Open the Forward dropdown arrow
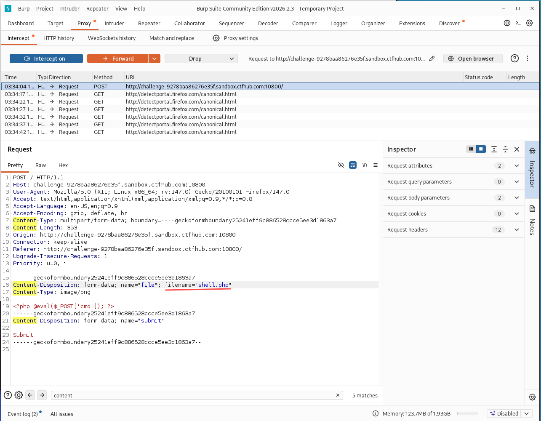 155,59
